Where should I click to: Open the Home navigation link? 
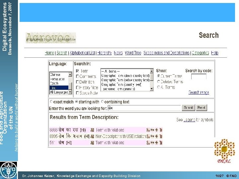point(49,53)
